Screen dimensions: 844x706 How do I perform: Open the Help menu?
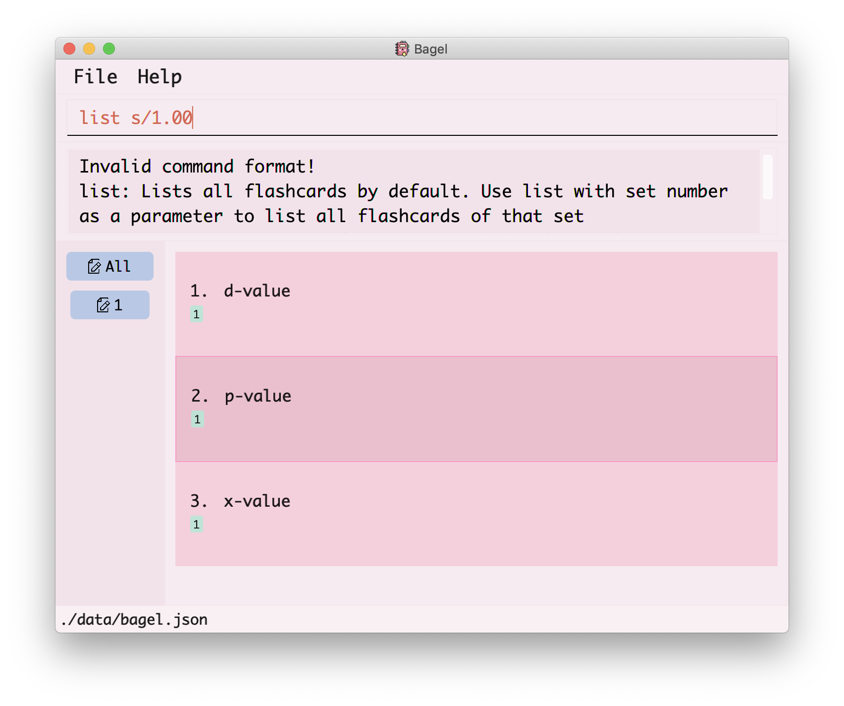pos(159,77)
